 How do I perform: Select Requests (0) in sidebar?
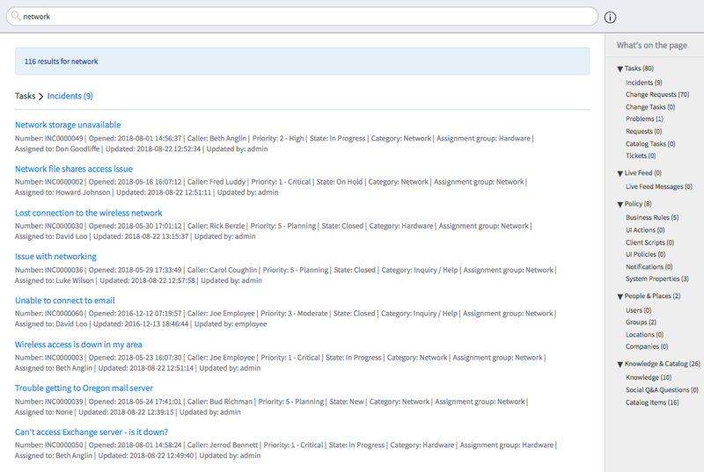[x=644, y=131]
